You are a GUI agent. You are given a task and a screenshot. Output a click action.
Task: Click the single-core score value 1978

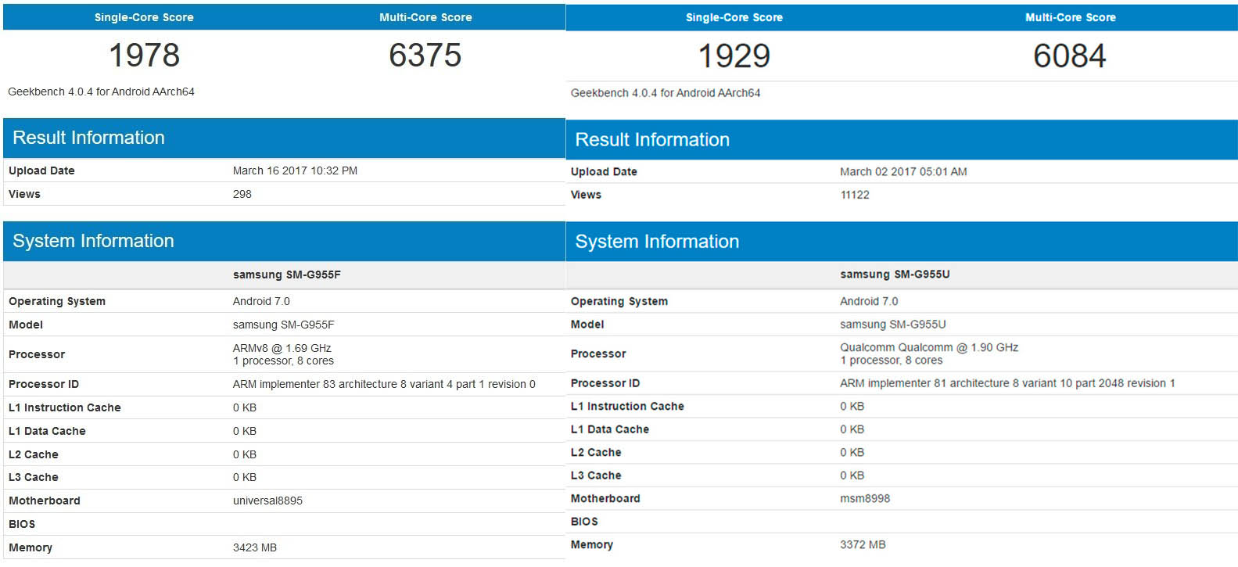coord(144,56)
